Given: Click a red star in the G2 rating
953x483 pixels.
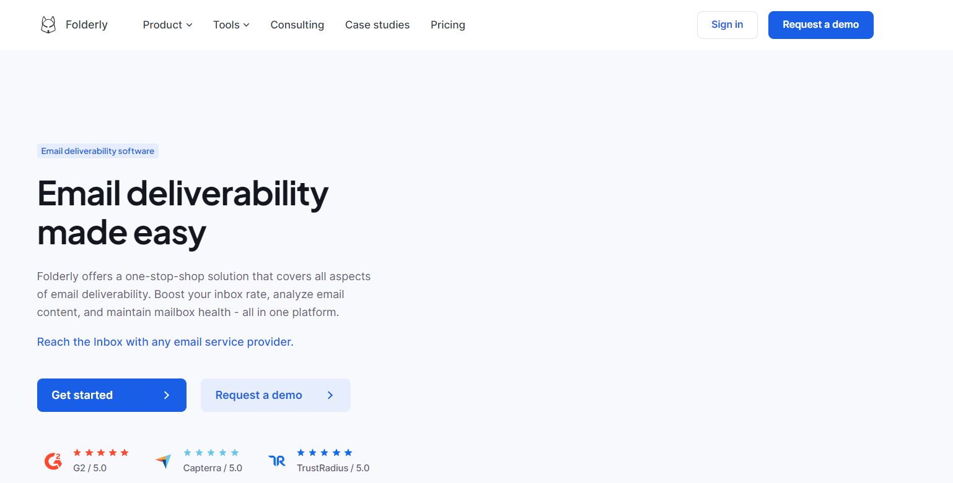Looking at the screenshot, I should pyautogui.click(x=100, y=452).
